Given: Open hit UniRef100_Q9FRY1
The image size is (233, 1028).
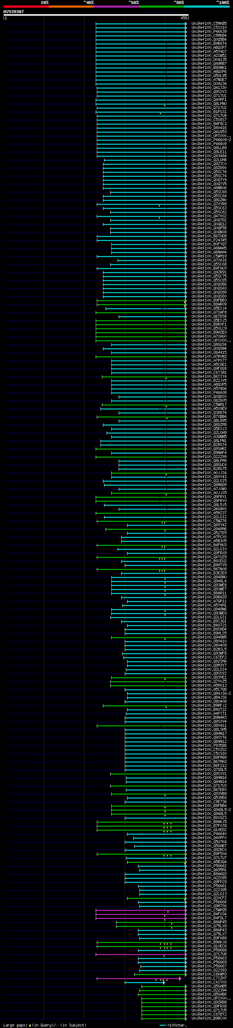Looking at the screenshot, I should click(x=209, y=496).
